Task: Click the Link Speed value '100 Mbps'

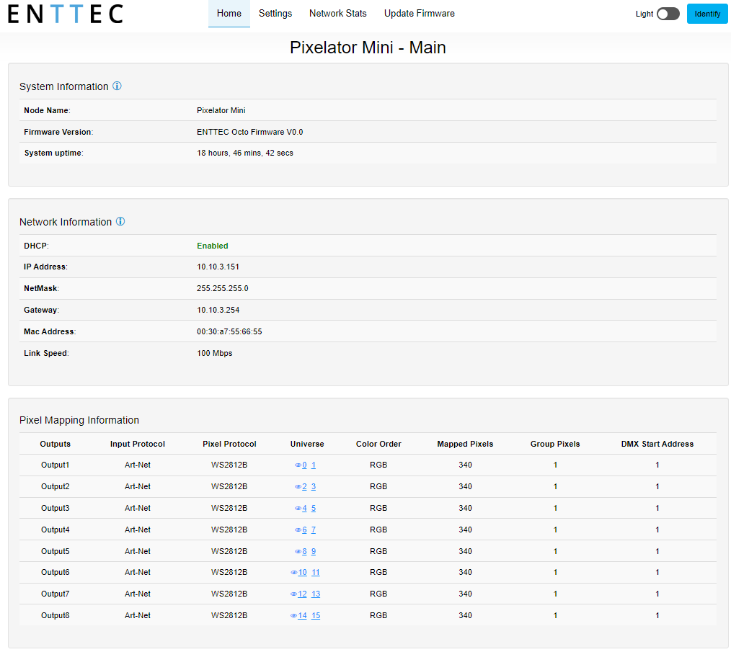Action: tap(214, 353)
